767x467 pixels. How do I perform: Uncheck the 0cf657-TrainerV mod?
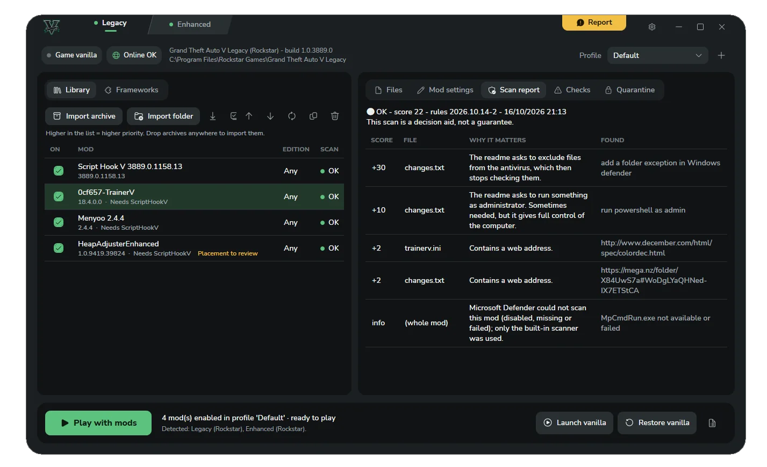pyautogui.click(x=59, y=196)
